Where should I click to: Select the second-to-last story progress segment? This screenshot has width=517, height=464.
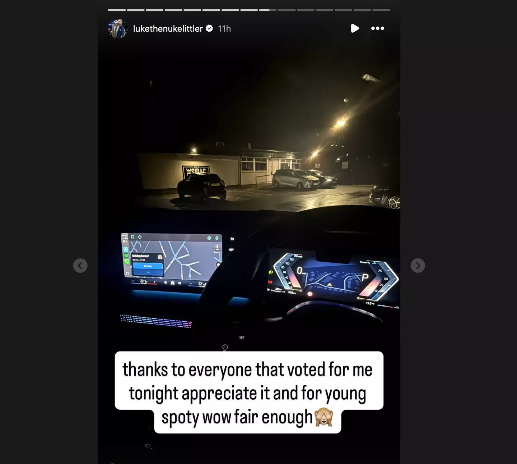click(x=362, y=10)
